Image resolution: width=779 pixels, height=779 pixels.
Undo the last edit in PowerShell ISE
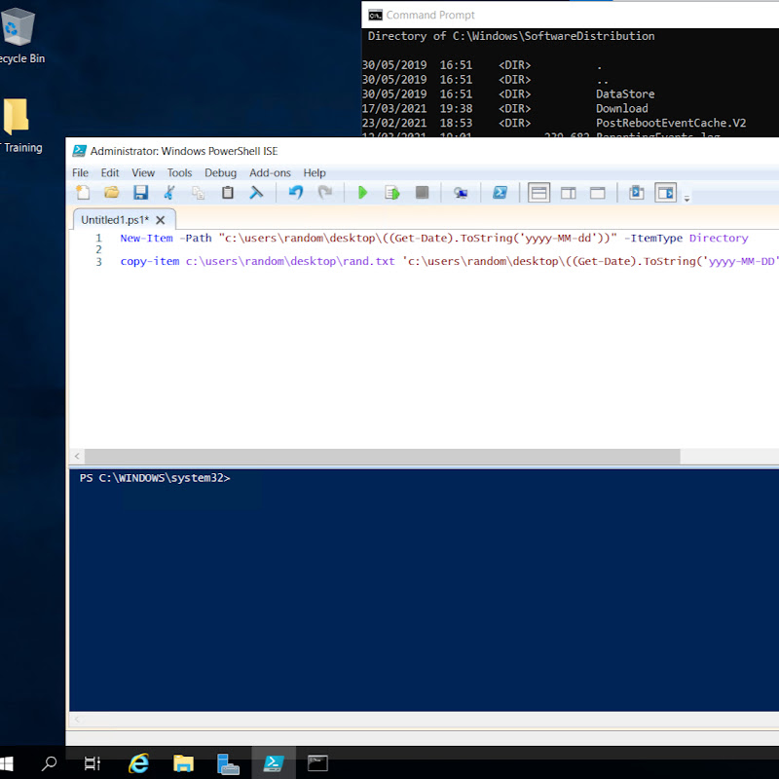[x=296, y=192]
